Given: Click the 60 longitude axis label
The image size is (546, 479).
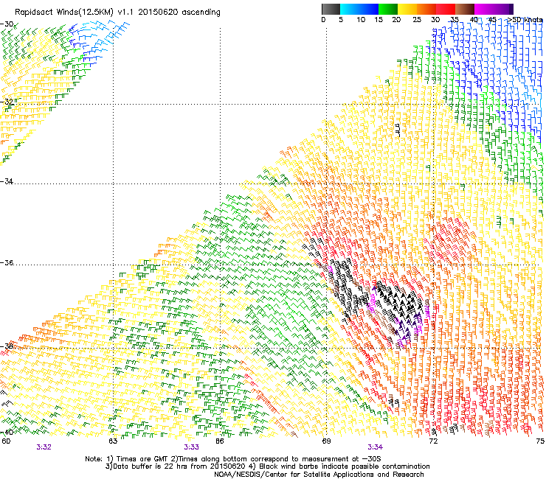Looking at the screenshot, I should (6, 441).
